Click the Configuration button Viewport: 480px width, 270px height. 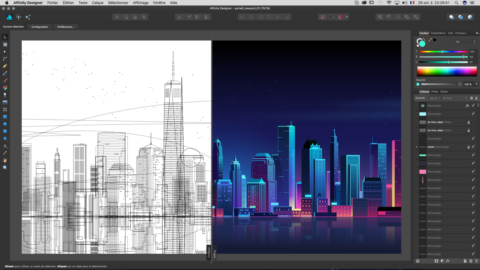tap(39, 27)
